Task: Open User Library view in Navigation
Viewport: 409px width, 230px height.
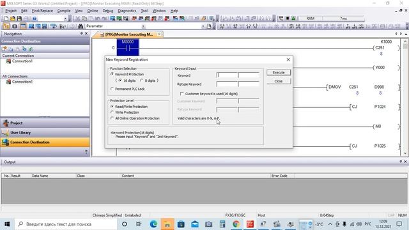Action: pos(45,132)
